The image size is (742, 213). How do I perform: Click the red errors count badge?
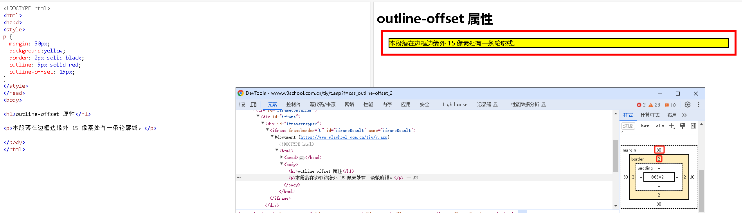tap(641, 105)
